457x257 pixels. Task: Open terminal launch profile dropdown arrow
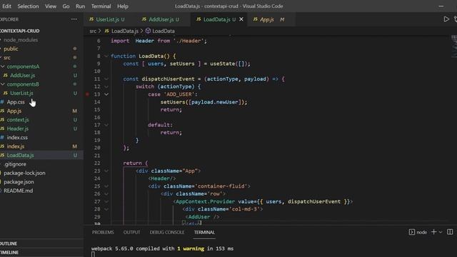pyautogui.click(x=441, y=232)
